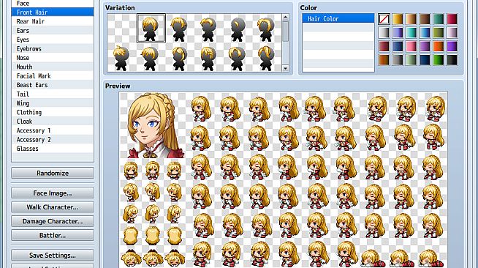
Task: Select Mouth from the parts list
Action: (x=53, y=67)
